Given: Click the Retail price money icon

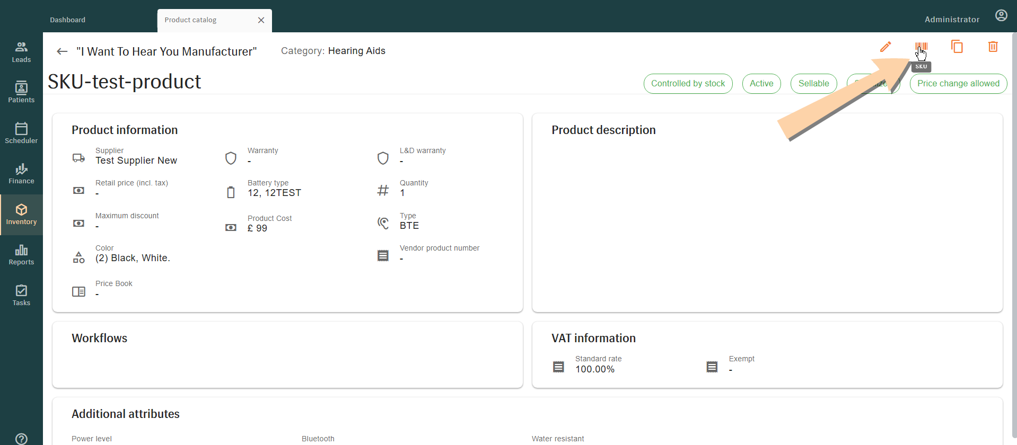Looking at the screenshot, I should pyautogui.click(x=78, y=190).
